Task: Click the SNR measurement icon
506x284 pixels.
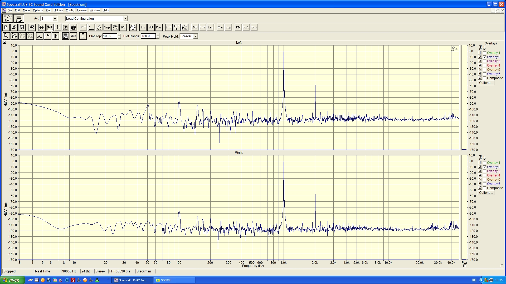Action: click(202, 27)
